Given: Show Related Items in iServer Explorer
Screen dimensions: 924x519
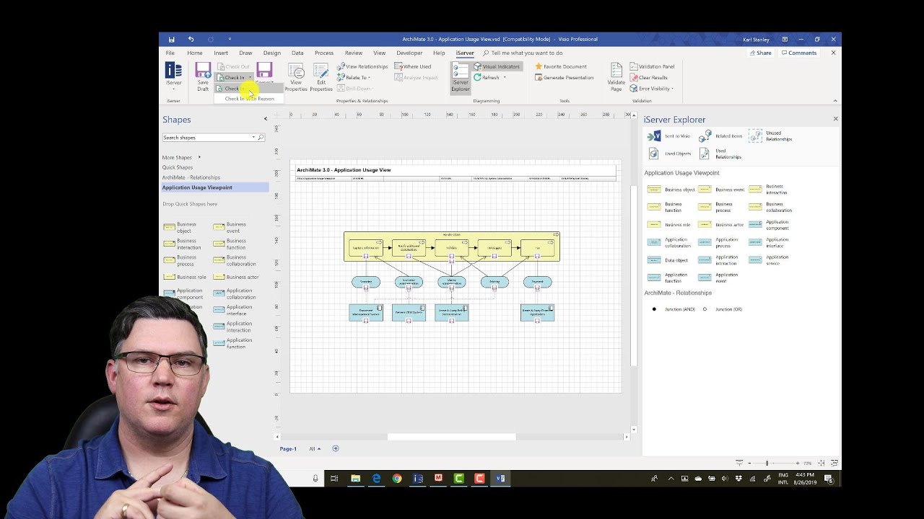Looking at the screenshot, I should (x=720, y=136).
